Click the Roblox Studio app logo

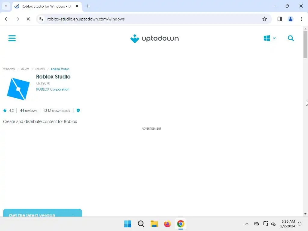click(18, 89)
